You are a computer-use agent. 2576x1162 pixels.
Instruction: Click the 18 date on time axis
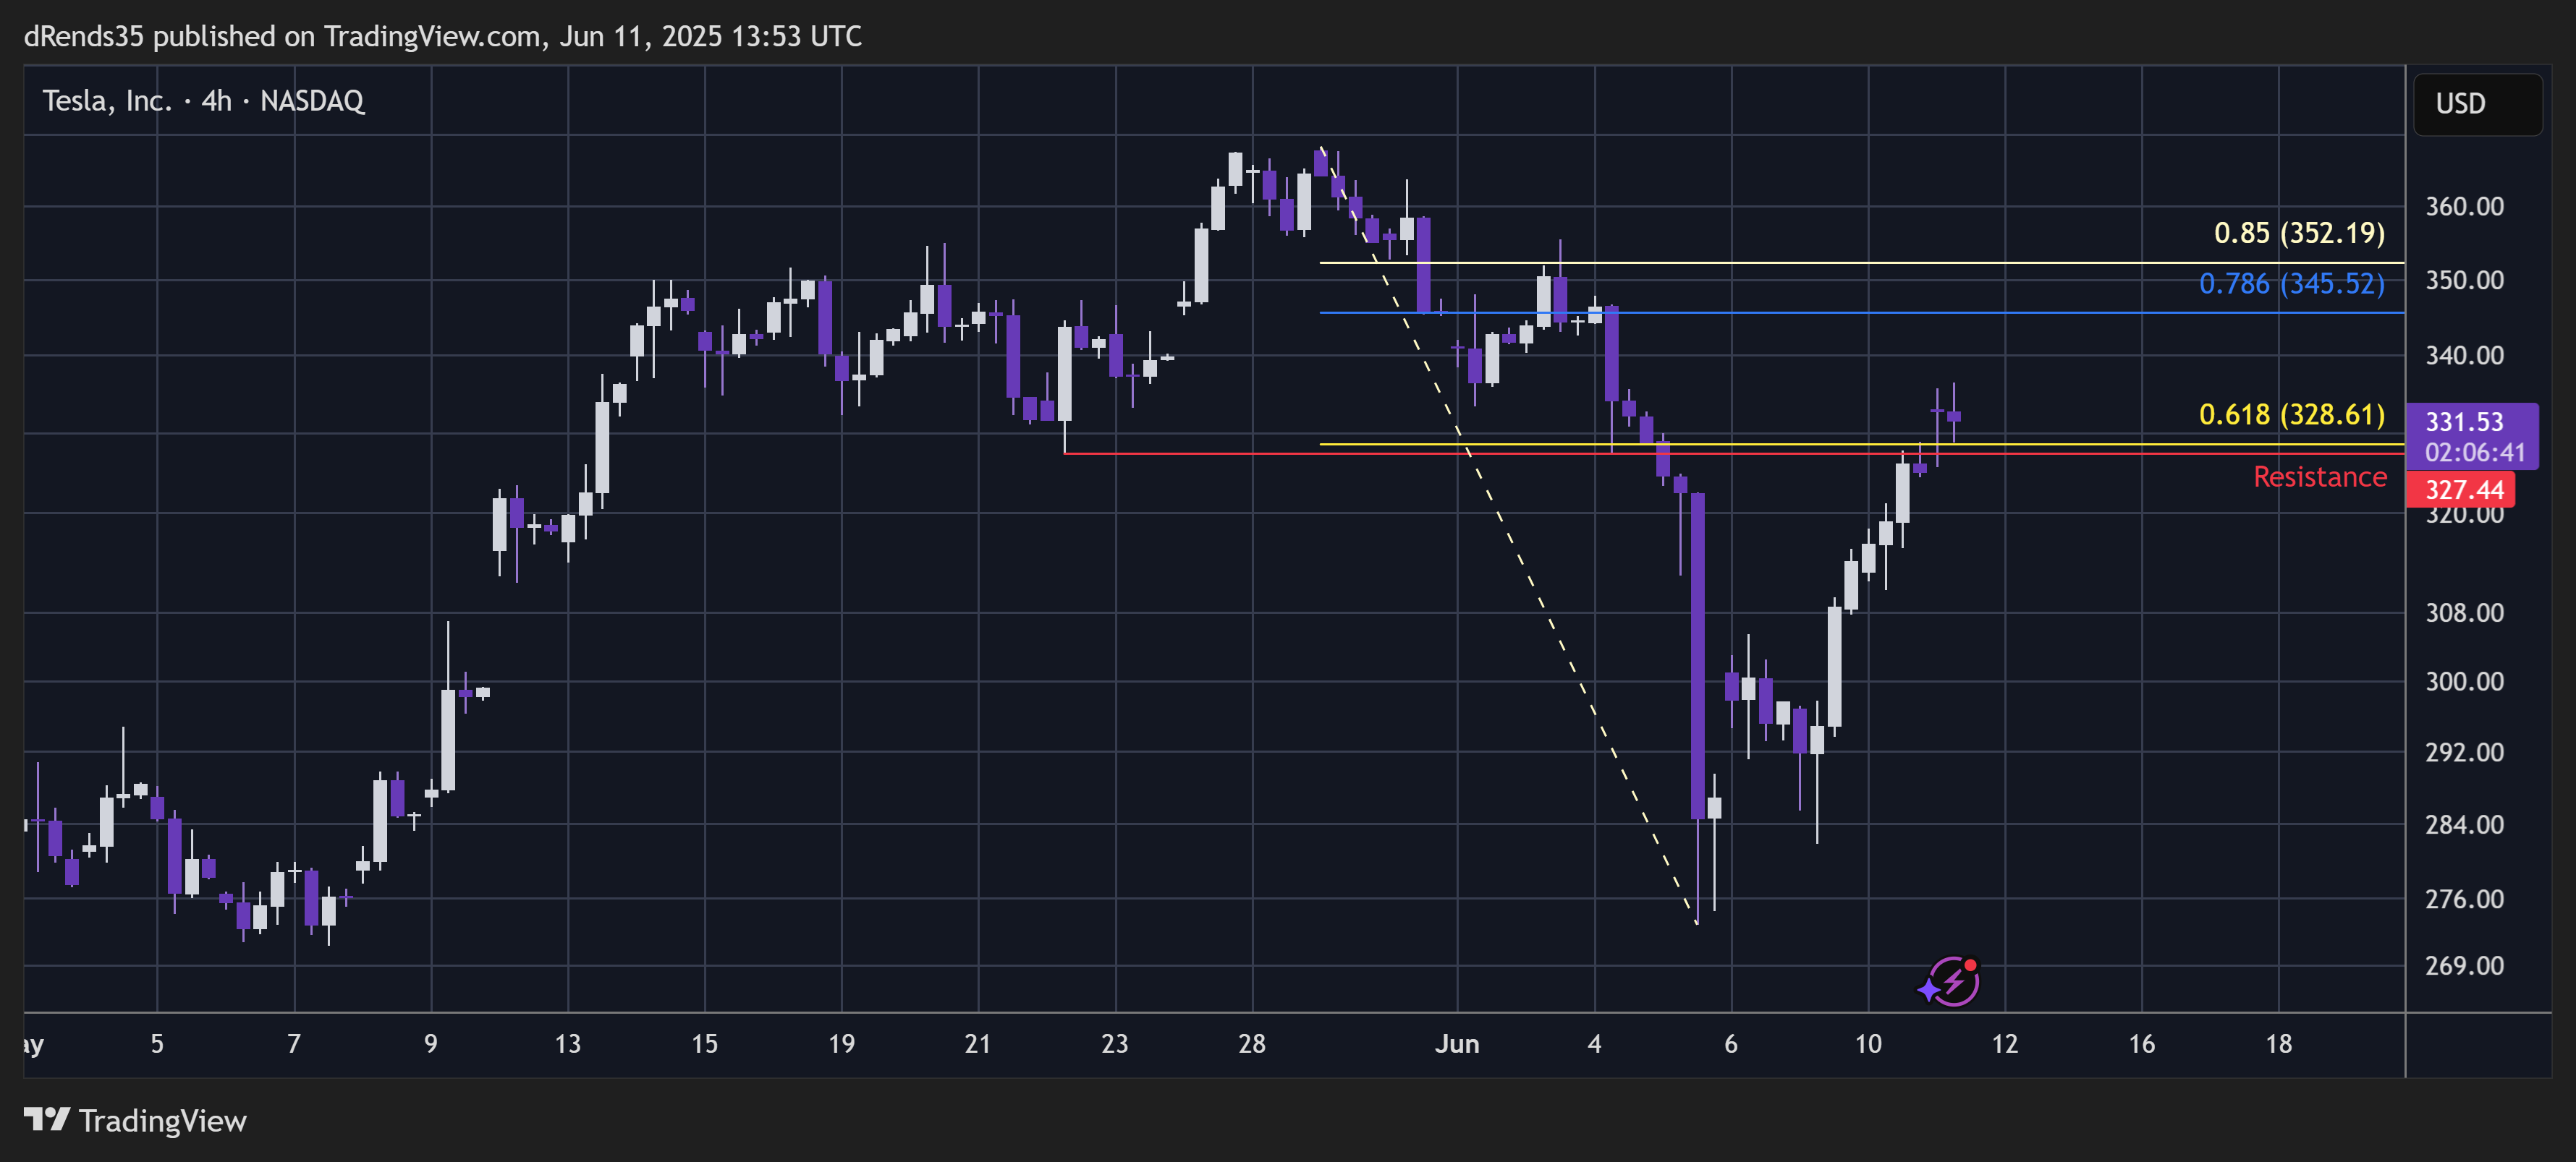point(2278,1044)
